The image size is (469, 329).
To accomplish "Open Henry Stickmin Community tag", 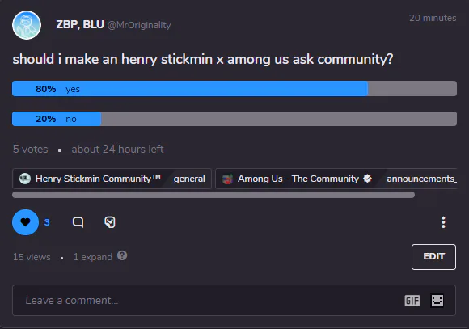I will (98, 179).
